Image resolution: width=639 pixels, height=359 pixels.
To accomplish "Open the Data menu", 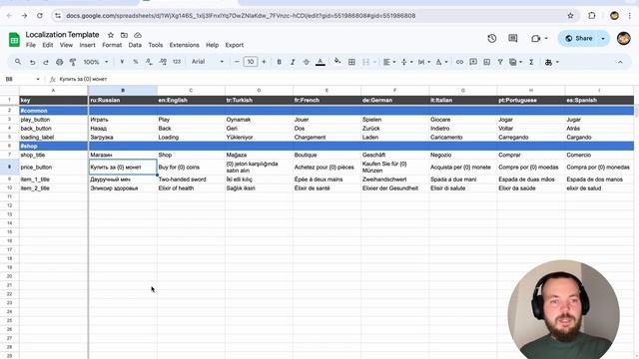I will (x=135, y=45).
